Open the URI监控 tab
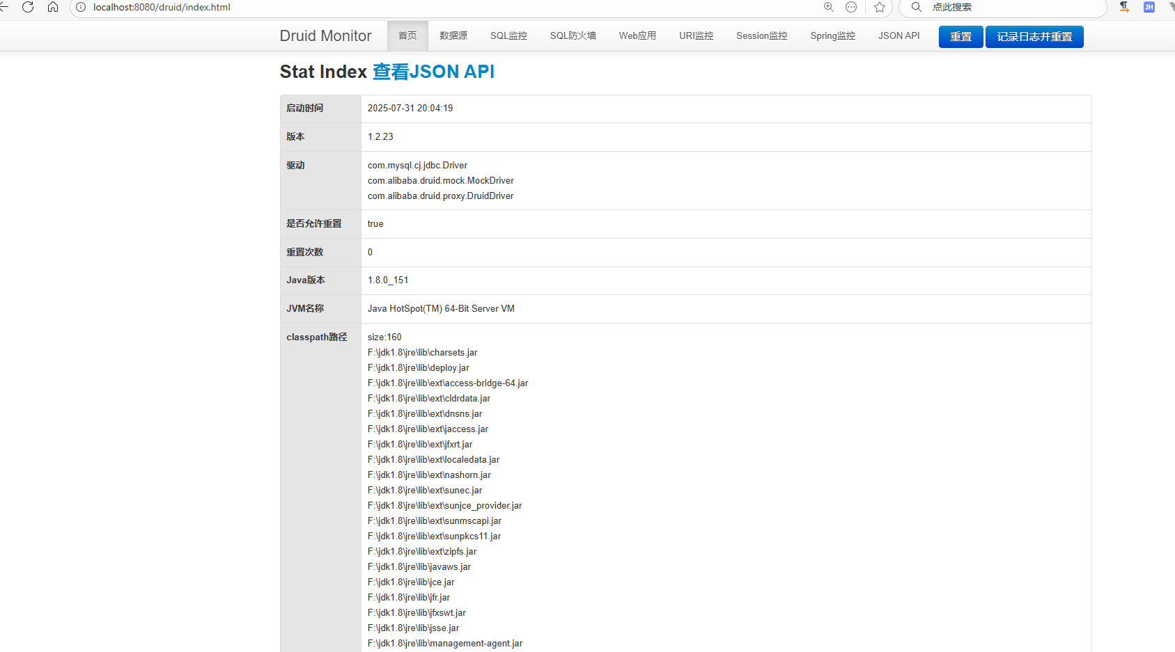 click(697, 35)
